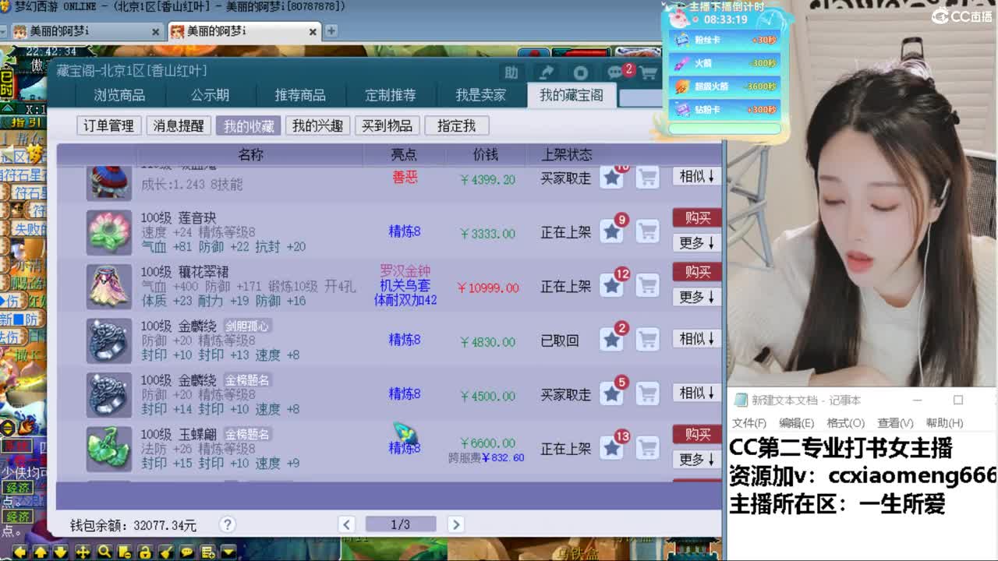The width and height of the screenshot is (998, 561).
Task: Expand 更多 options under 莲音玦 purchase button
Action: pos(695,243)
